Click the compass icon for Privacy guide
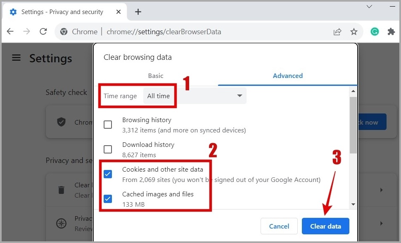401x243 pixels. (62, 223)
